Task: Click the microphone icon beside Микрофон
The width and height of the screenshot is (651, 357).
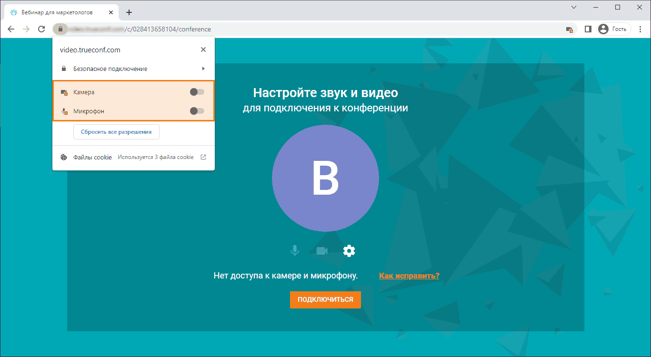Action: click(64, 111)
